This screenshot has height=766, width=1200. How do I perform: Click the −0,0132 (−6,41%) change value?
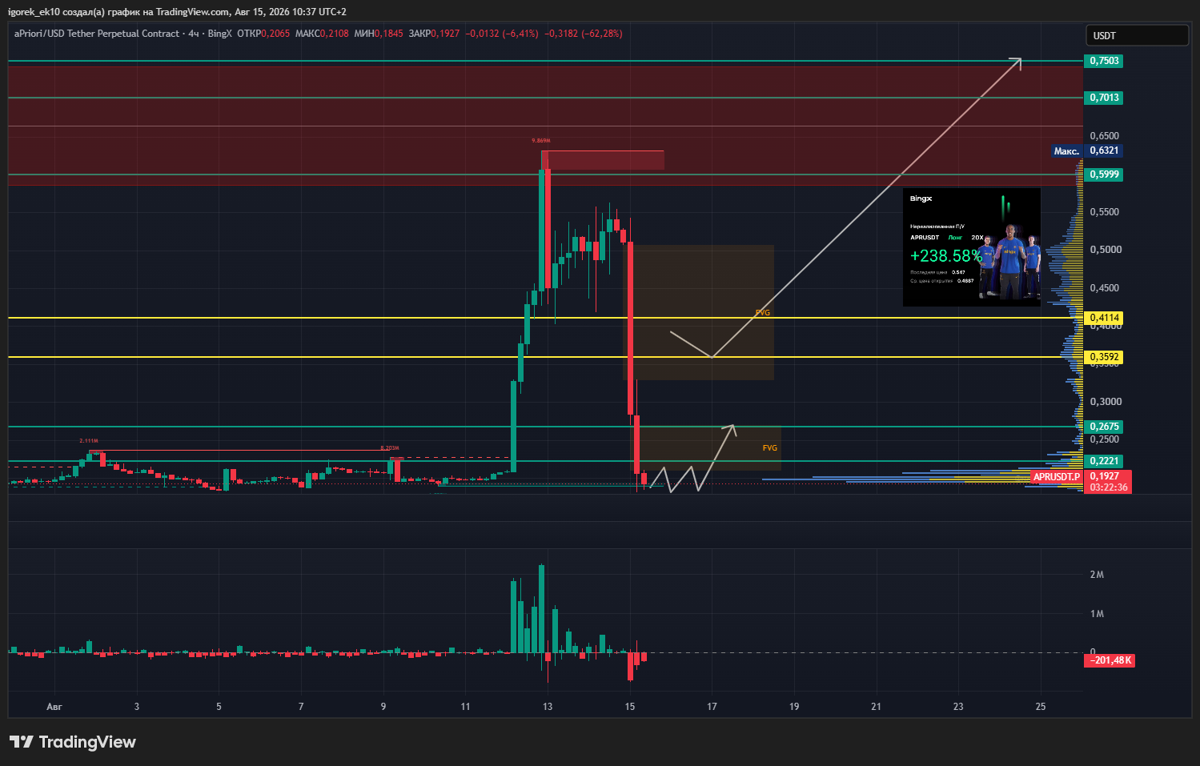[503, 34]
